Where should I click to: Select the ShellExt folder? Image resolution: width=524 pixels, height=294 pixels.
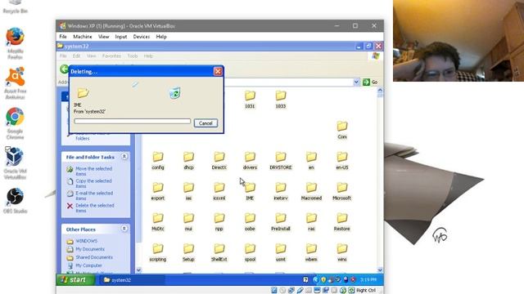[x=219, y=252]
